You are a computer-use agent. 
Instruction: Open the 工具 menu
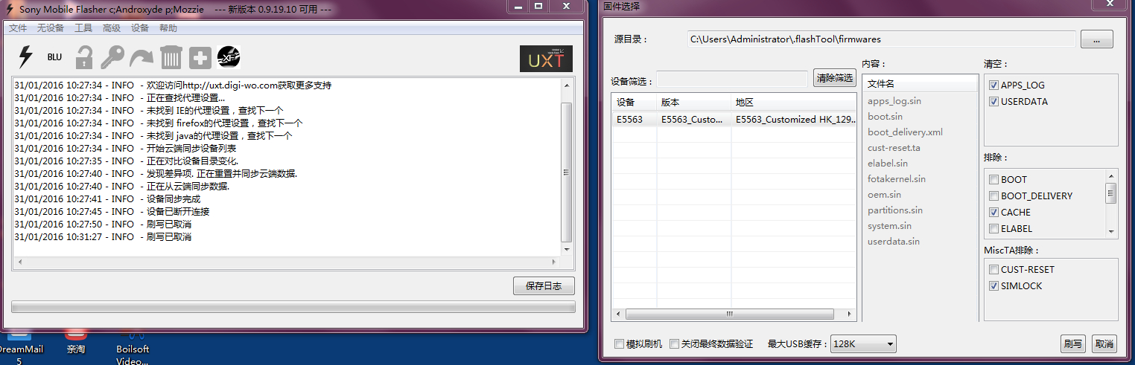point(83,28)
